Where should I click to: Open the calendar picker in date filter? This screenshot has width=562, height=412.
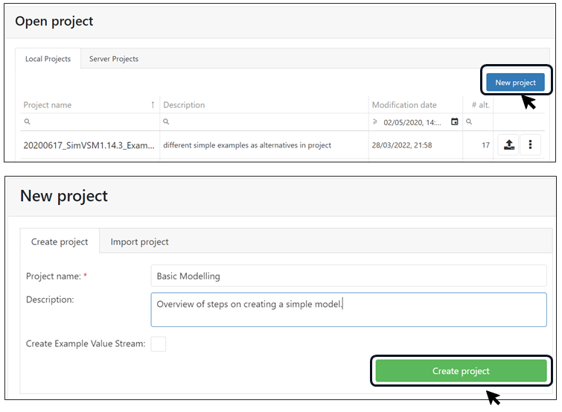455,121
